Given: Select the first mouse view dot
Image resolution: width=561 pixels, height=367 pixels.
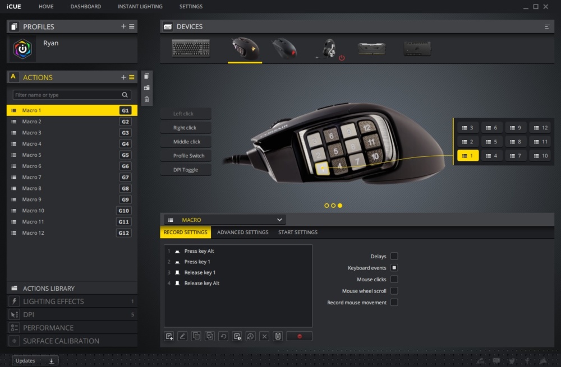Looking at the screenshot, I should (327, 206).
